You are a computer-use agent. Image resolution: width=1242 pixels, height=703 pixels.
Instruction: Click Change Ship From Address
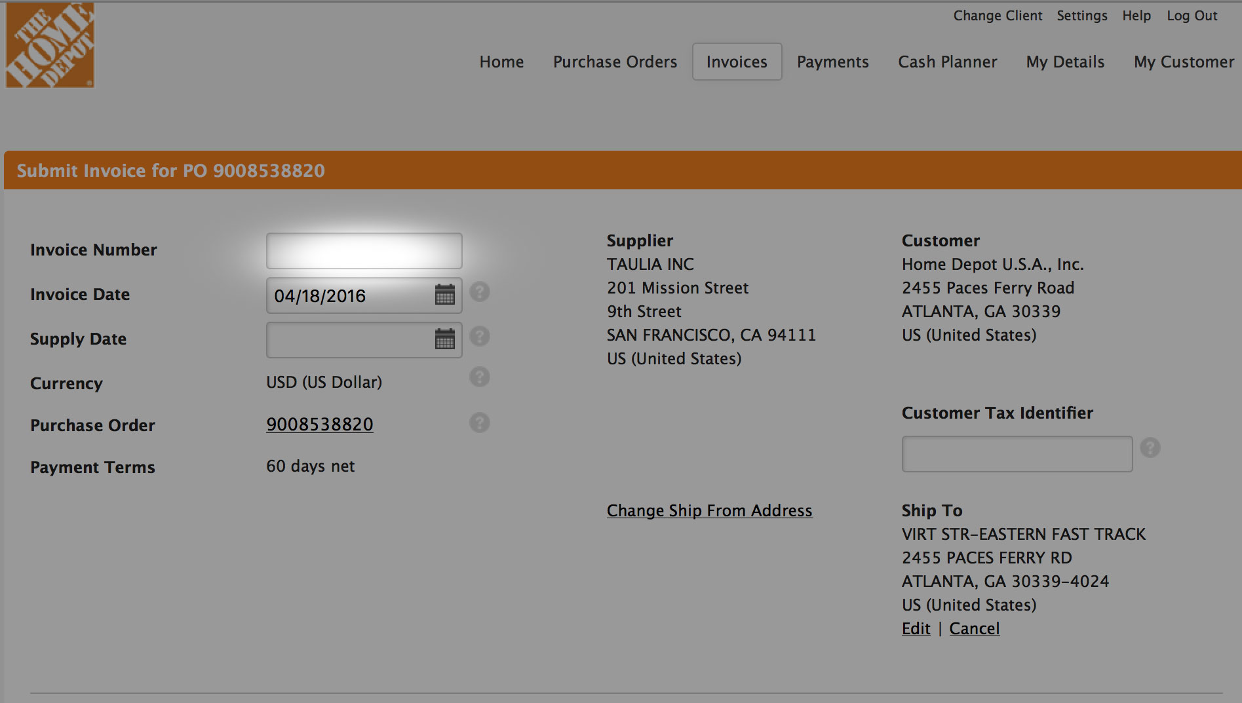click(x=709, y=510)
